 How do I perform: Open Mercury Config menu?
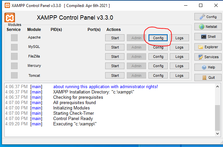[158, 66]
